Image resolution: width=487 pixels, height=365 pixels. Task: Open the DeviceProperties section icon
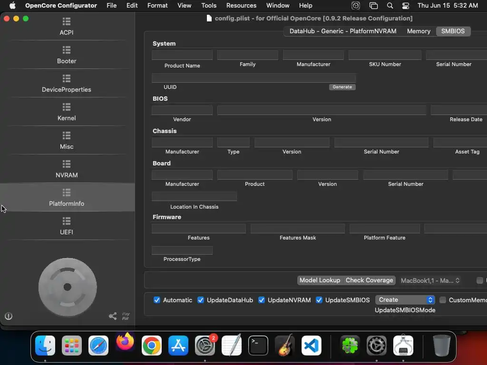(67, 78)
